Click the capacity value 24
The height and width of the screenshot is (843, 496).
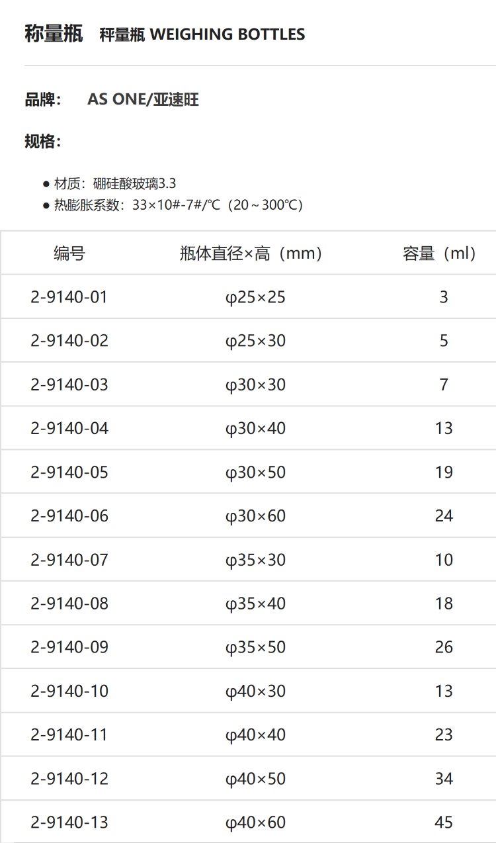444,515
